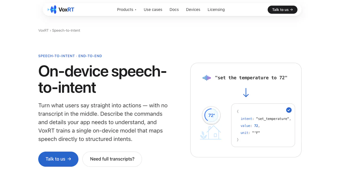Click the house outline icon
The height and width of the screenshot is (181, 352).
[x=213, y=132]
